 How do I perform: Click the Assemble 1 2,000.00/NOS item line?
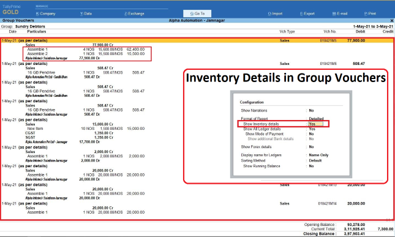86,156
